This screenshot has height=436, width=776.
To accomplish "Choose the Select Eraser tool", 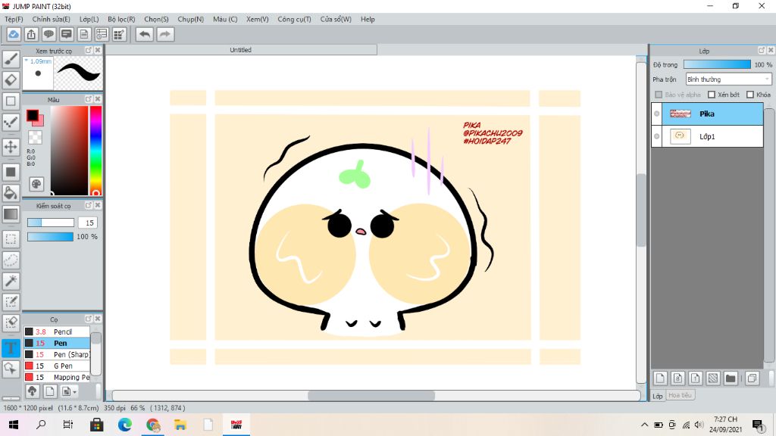I will tap(11, 322).
